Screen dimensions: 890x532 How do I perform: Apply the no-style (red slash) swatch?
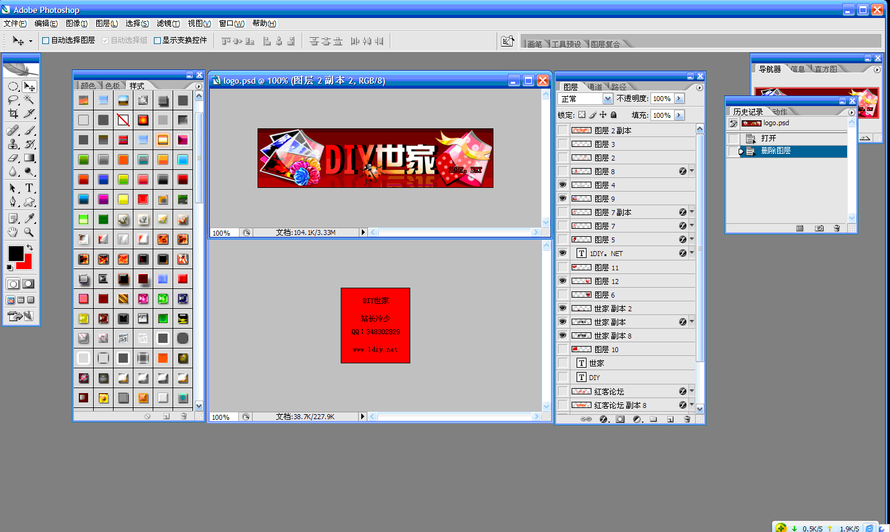[x=124, y=120]
